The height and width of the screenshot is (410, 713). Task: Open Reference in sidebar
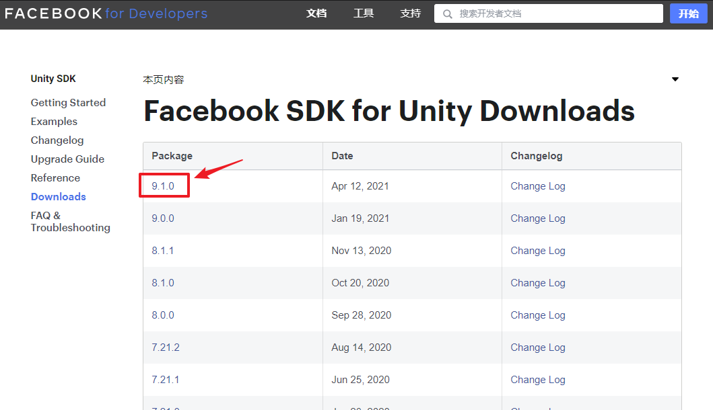click(x=55, y=178)
